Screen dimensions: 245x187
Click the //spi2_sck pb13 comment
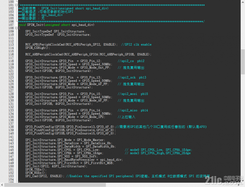pos(132,77)
